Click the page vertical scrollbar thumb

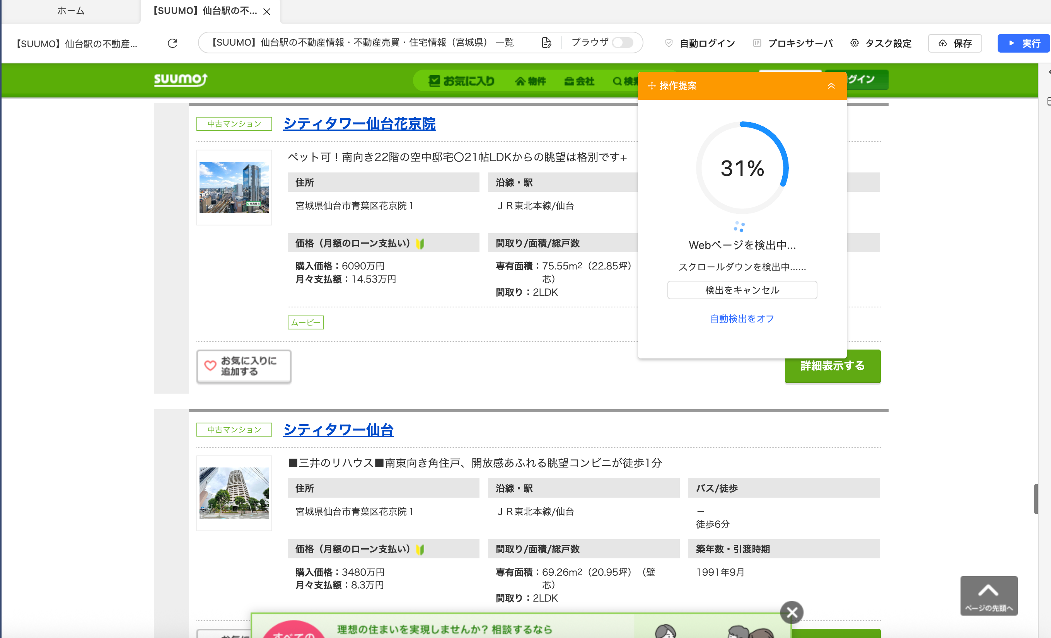click(x=1036, y=499)
